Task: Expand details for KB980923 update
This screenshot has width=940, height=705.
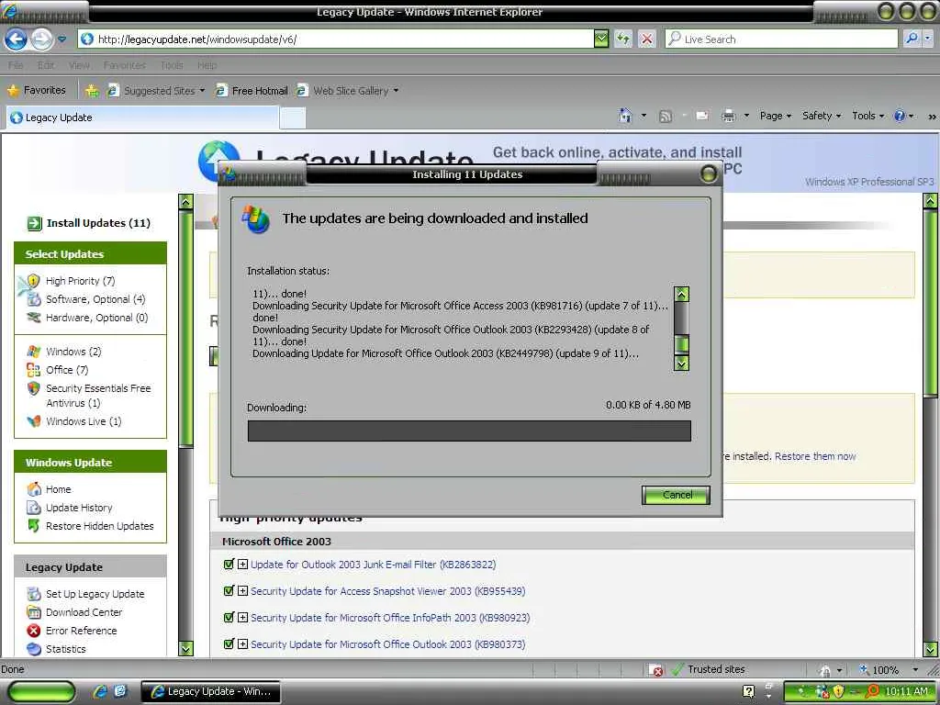Action: pyautogui.click(x=242, y=618)
